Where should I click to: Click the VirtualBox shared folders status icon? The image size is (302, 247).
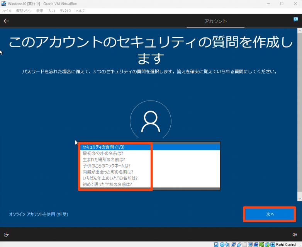tap(244, 245)
